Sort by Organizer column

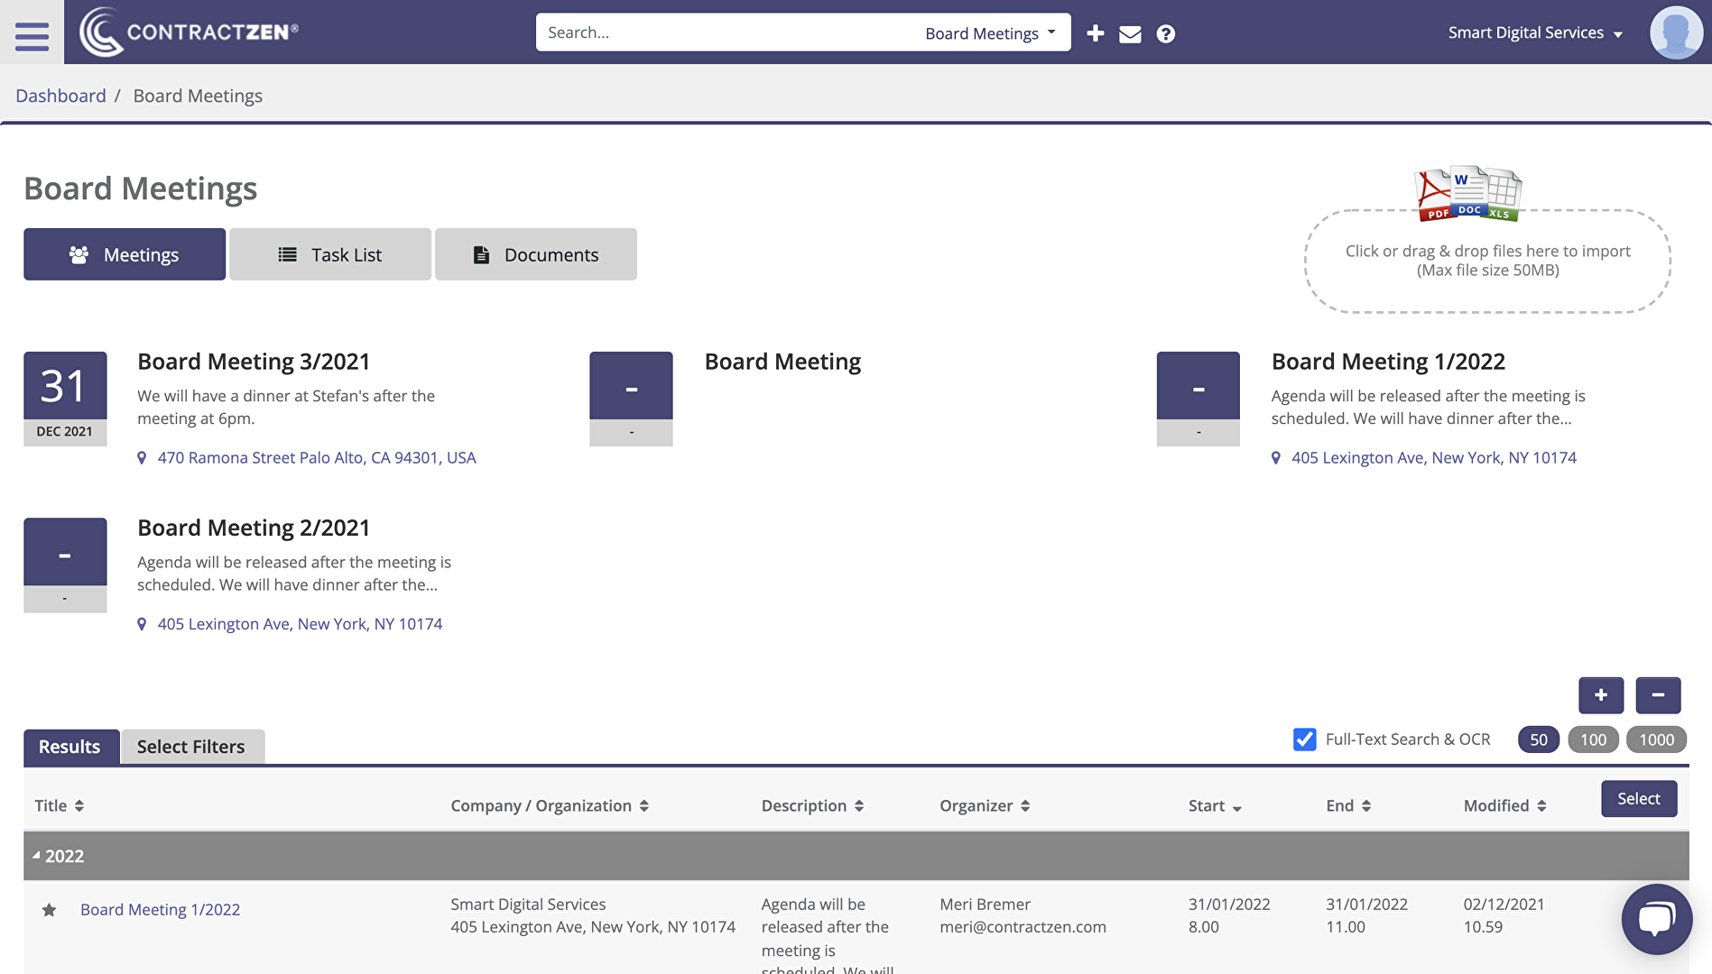(x=985, y=805)
